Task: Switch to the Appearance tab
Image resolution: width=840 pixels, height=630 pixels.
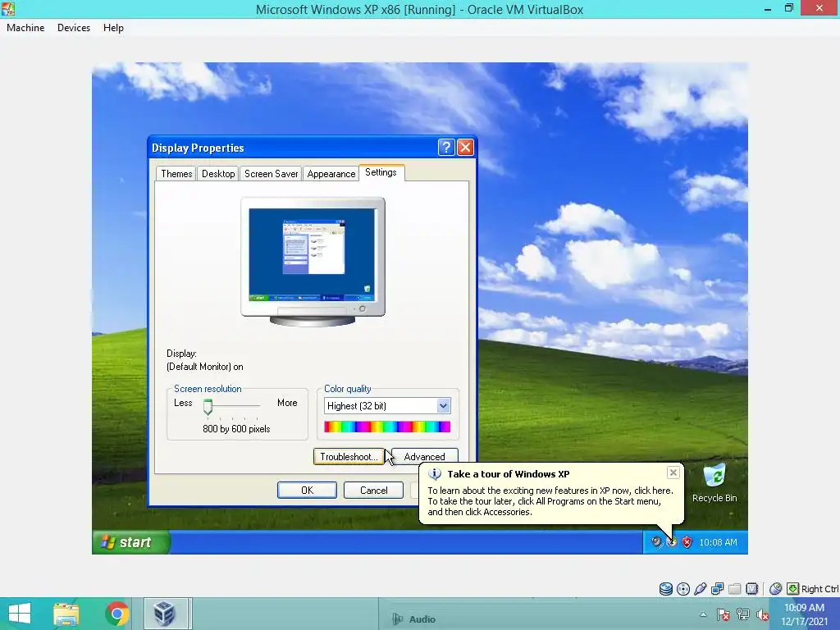Action: [331, 174]
